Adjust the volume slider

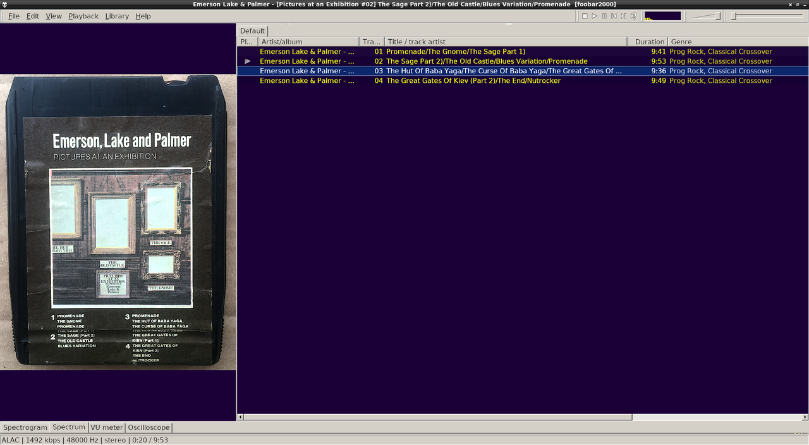(x=705, y=16)
